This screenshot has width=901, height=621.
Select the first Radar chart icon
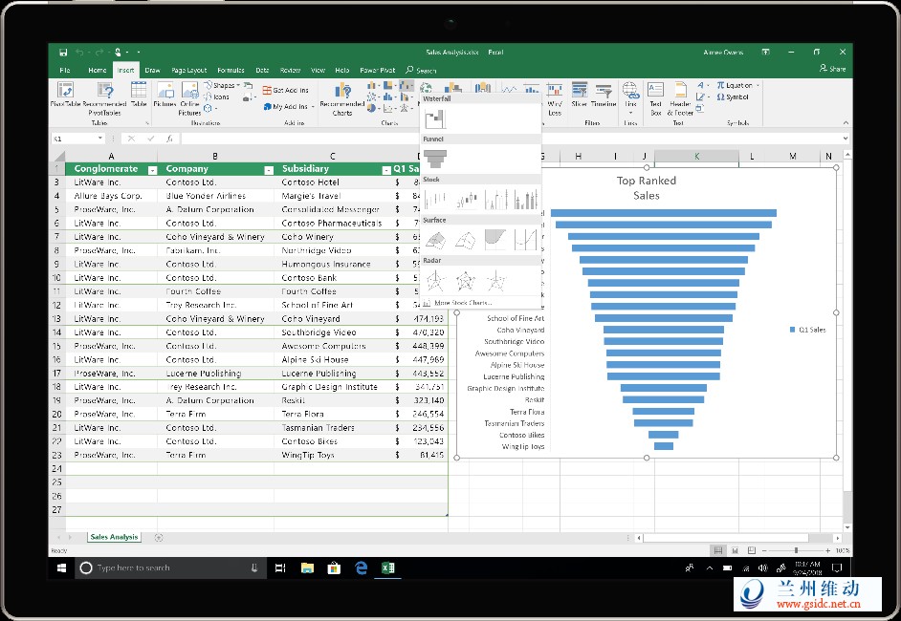[436, 280]
